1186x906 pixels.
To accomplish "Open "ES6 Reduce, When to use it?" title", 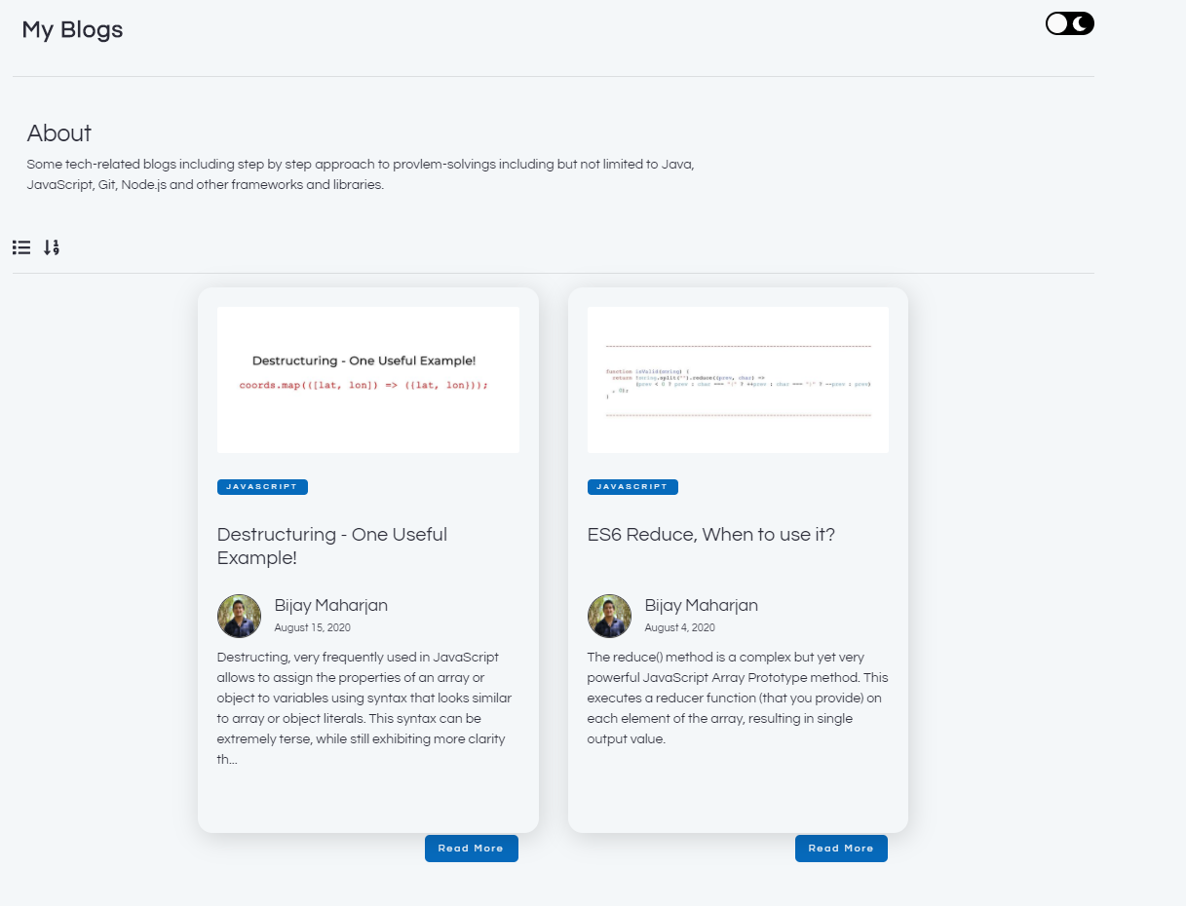I will [710, 535].
